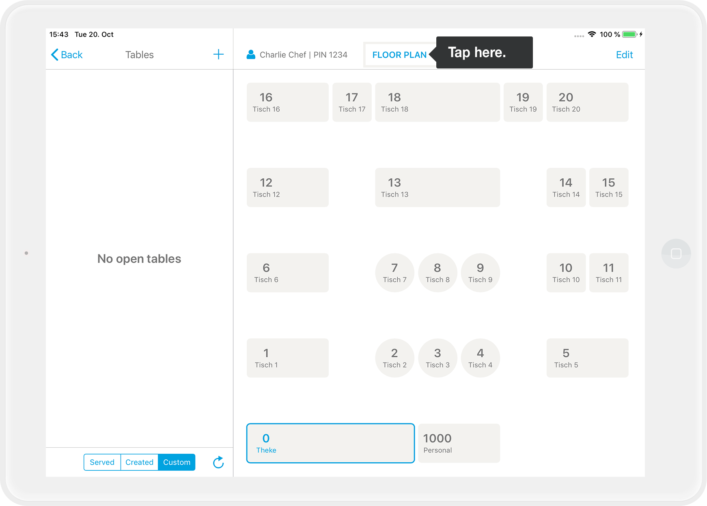
Task: Open table Tisch 12
Action: (x=288, y=188)
